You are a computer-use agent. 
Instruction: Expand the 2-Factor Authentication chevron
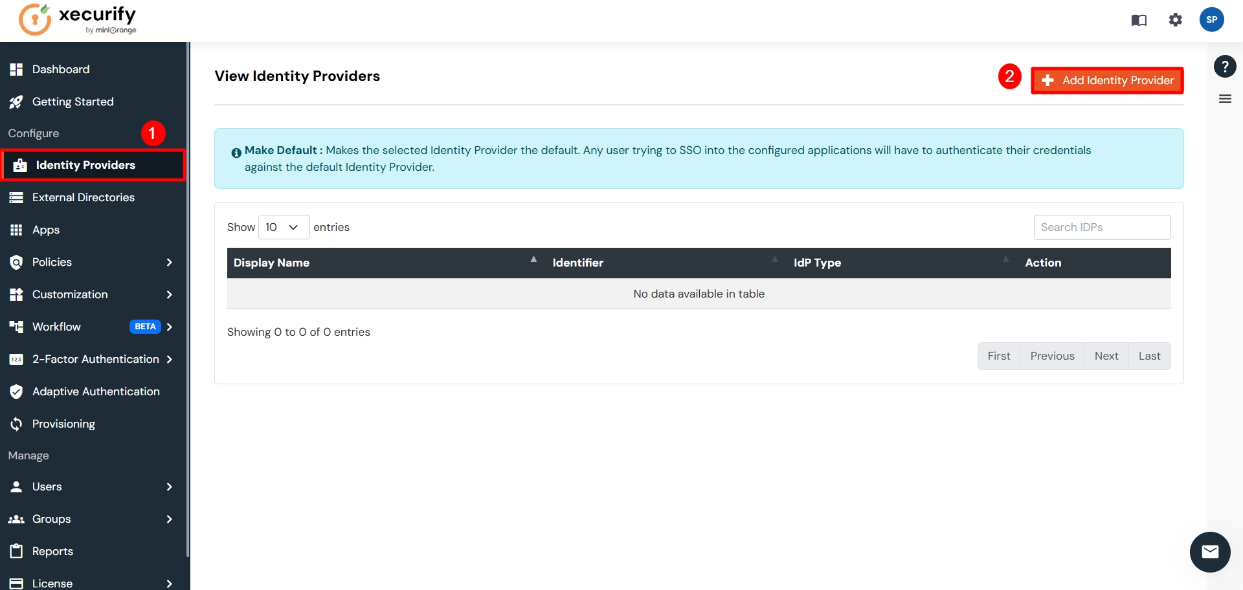(x=169, y=359)
